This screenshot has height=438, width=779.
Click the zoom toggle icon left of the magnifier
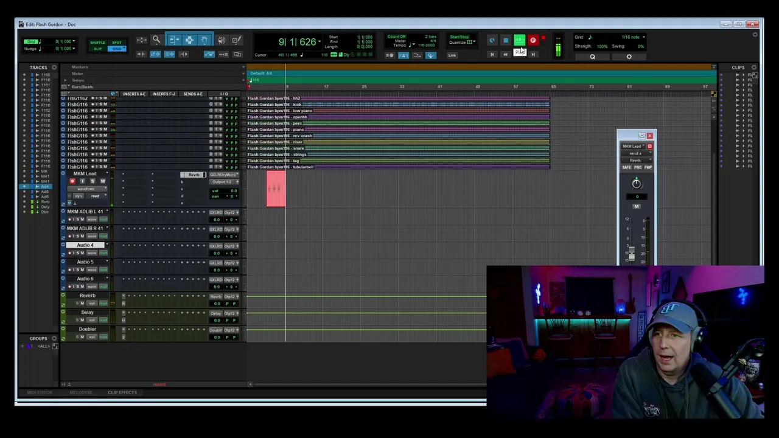click(142, 40)
